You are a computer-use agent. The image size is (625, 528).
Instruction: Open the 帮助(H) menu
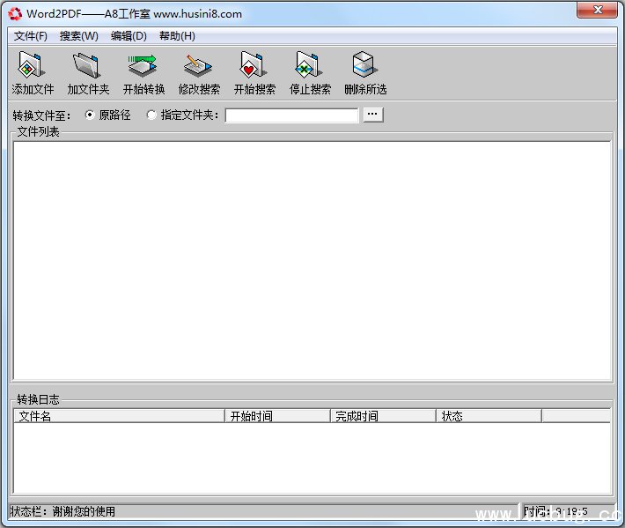177,36
